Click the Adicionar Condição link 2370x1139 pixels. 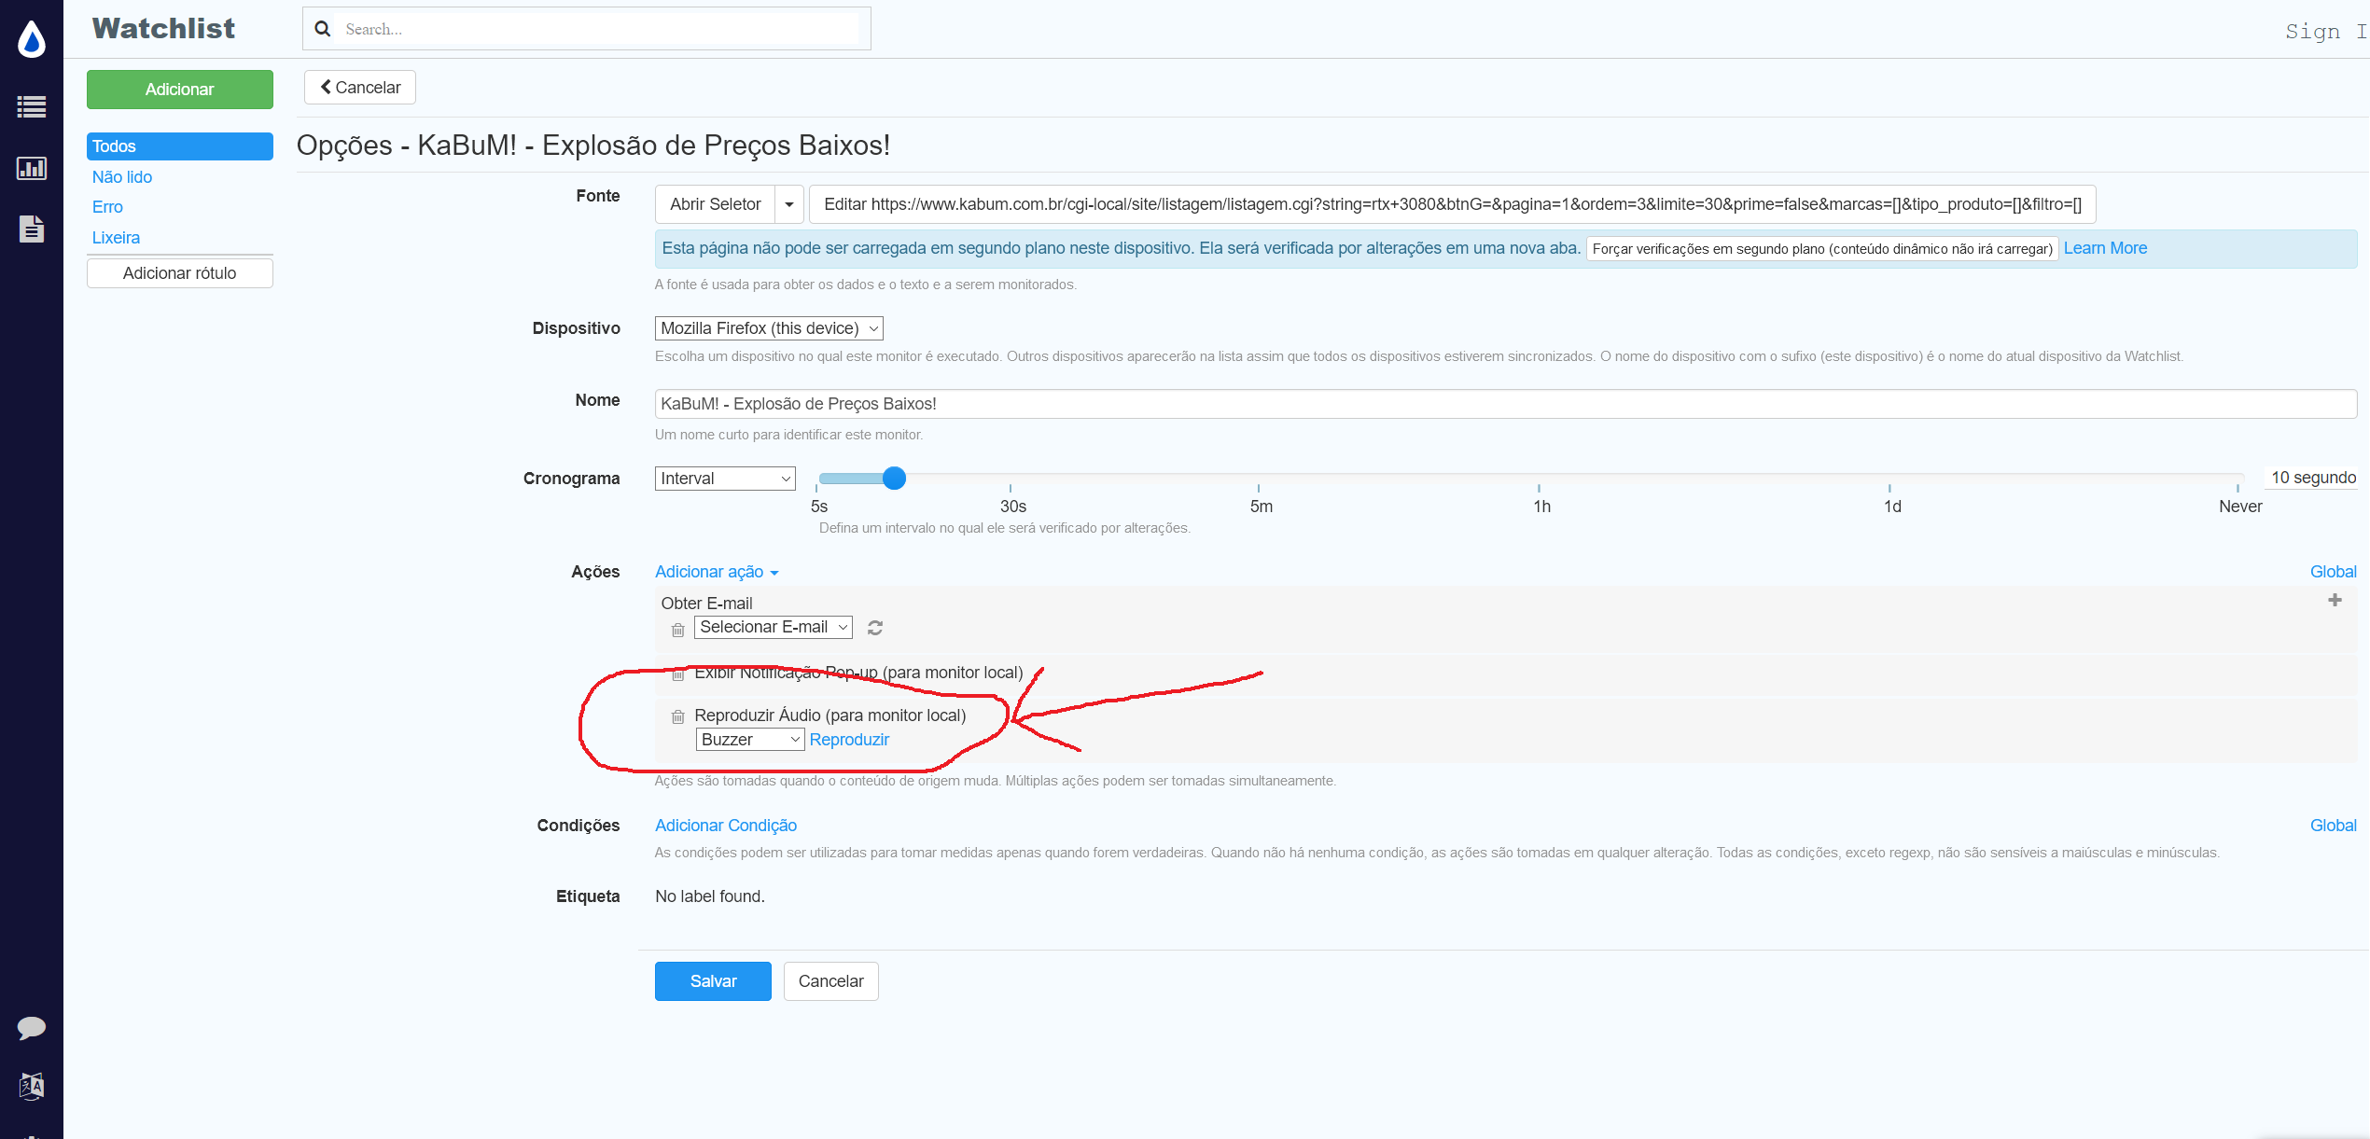click(x=725, y=826)
